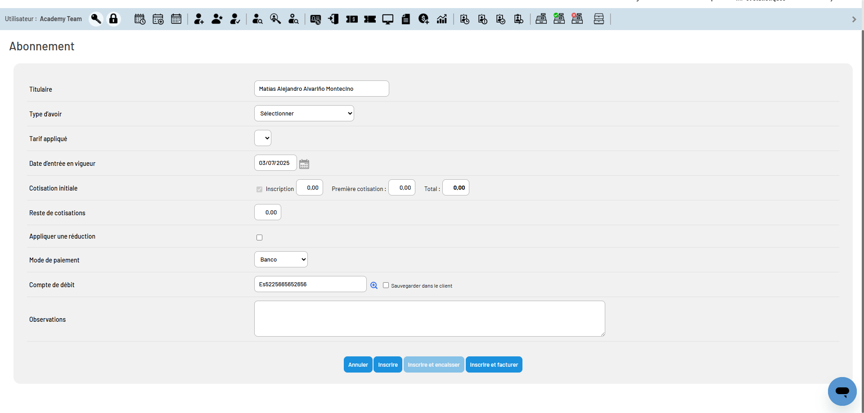
Task: Click the Première cotisation amount field
Action: [402, 187]
